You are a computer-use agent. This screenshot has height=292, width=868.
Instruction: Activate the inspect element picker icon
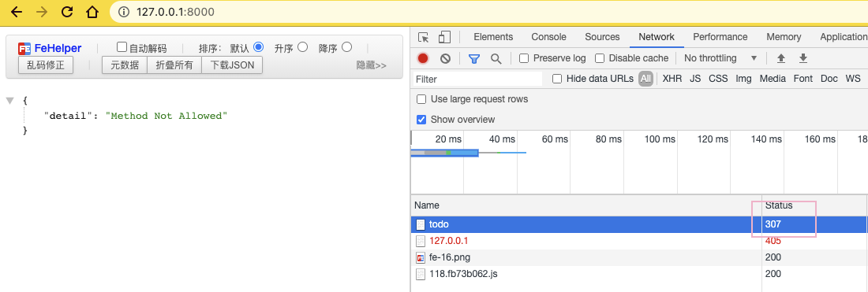pos(424,37)
